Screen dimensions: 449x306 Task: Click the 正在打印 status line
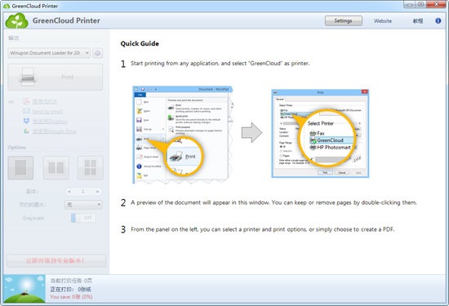(71, 289)
